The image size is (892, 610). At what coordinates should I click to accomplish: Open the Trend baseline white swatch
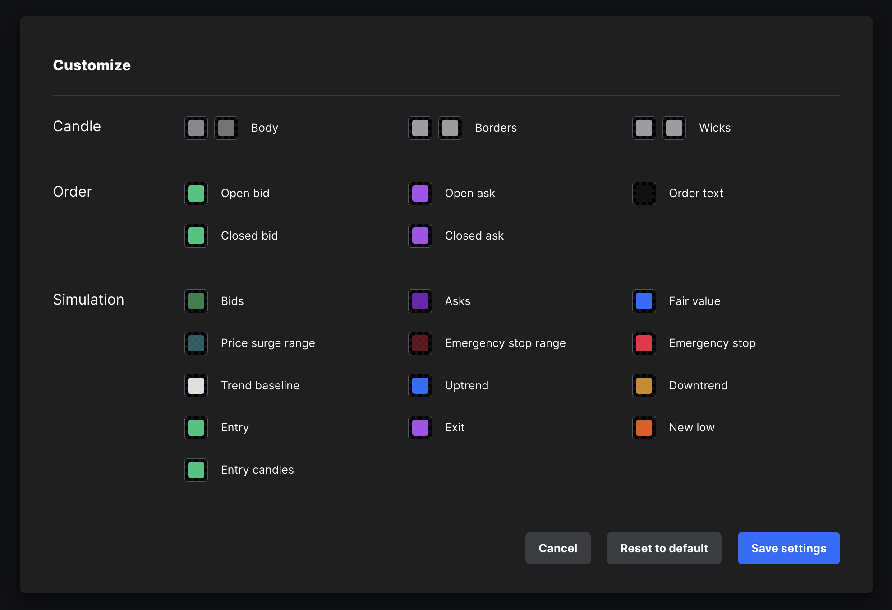tap(196, 386)
